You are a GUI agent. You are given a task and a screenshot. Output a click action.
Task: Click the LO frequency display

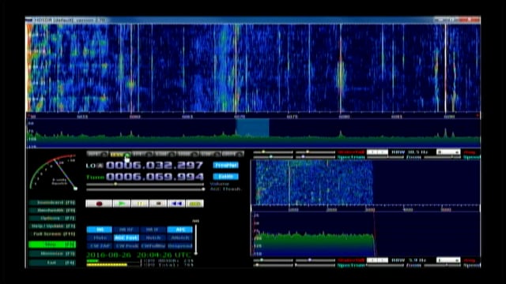(155, 165)
